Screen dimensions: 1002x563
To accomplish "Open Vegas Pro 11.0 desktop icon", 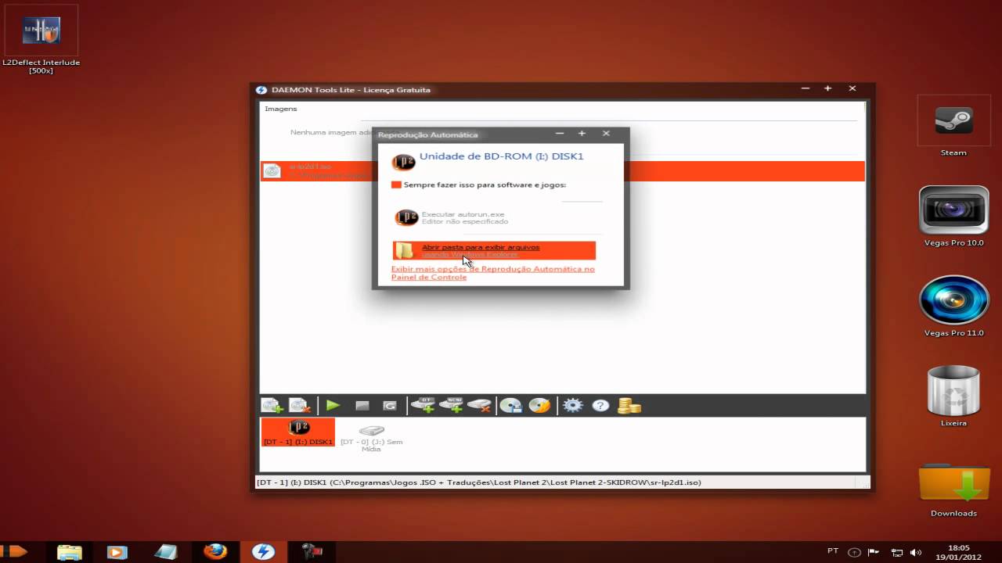I will tap(953, 307).
